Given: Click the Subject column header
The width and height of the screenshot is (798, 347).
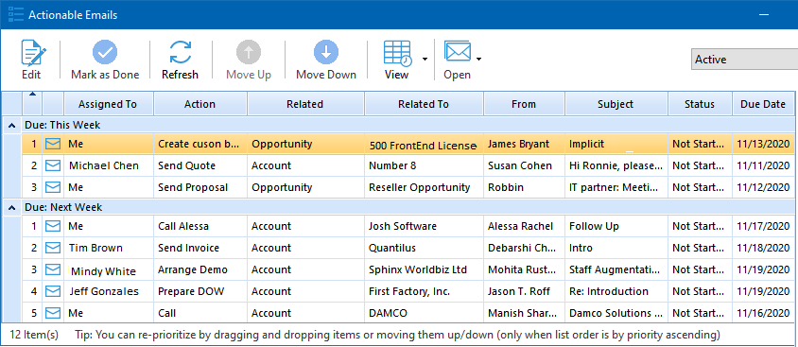Looking at the screenshot, I should point(616,104).
